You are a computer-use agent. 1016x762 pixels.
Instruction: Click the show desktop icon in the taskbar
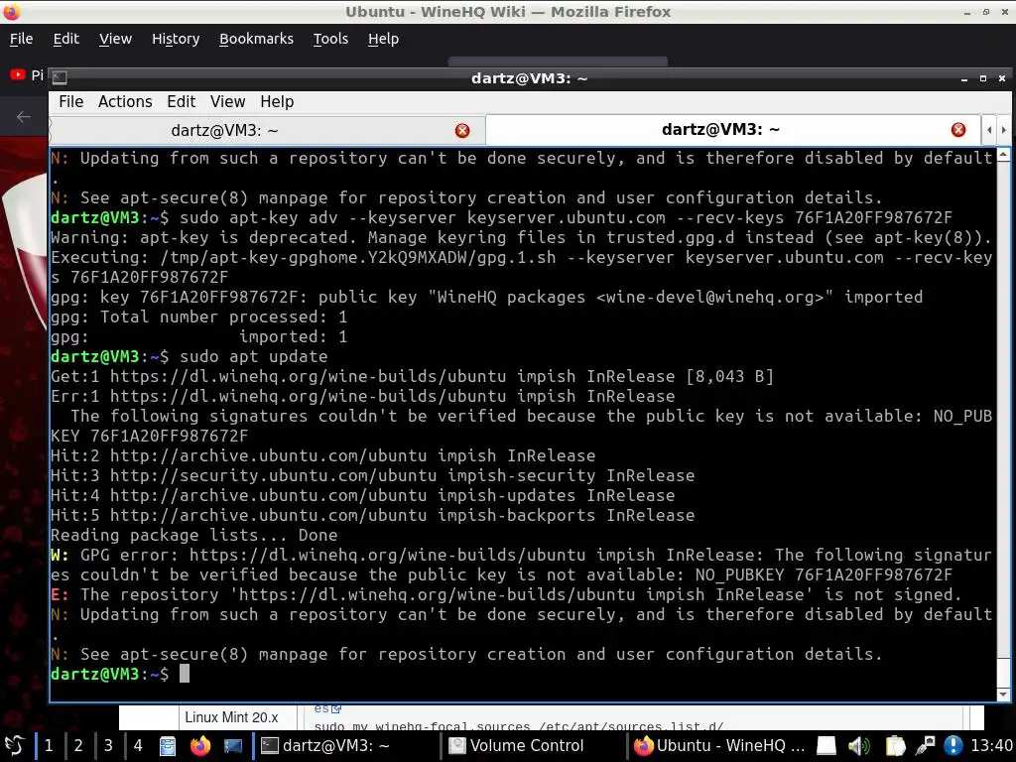coord(232,746)
